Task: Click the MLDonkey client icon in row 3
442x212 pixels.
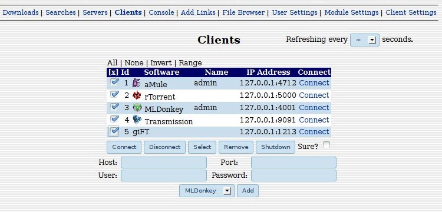Action: click(x=137, y=107)
